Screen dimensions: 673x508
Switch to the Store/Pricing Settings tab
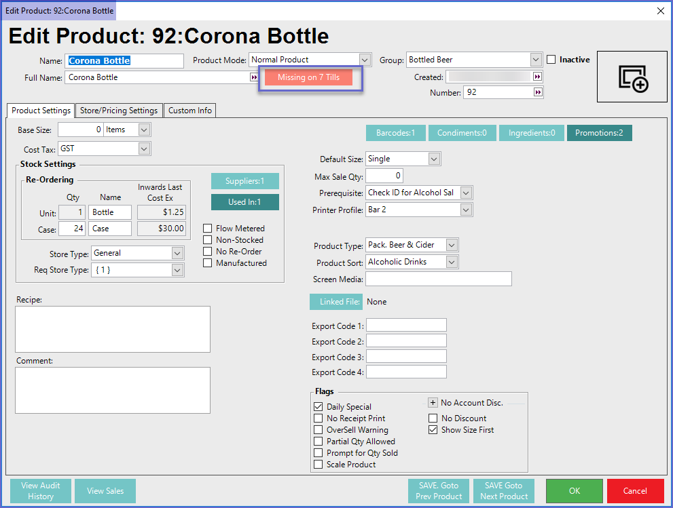coord(119,111)
